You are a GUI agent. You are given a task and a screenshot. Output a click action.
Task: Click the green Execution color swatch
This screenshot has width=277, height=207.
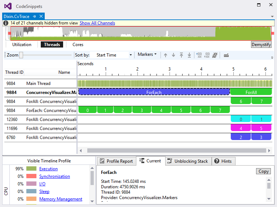coord(31,168)
